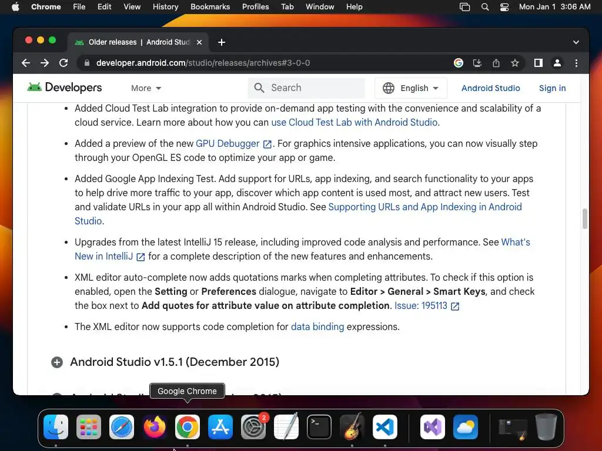Viewport: 602px width, 451px height.
Task: Open the Bookmarks menu
Action: 210,7
